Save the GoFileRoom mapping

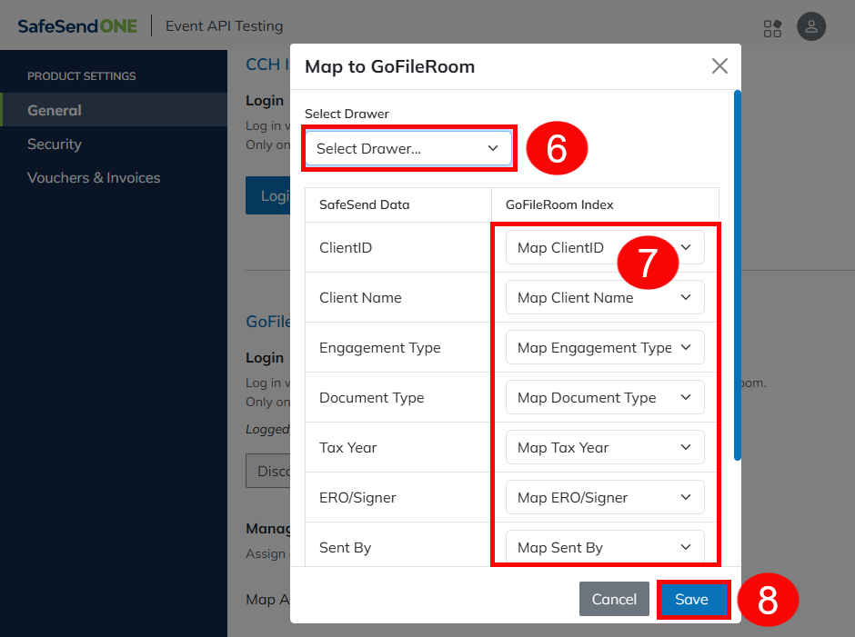692,599
